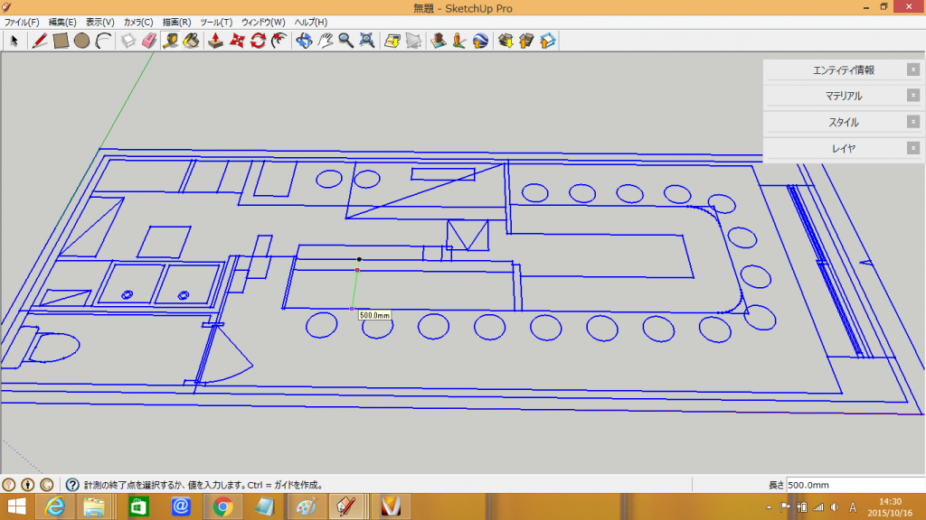Open the ウィンドウ(W) menu
Image resolution: width=926 pixels, height=520 pixels.
(263, 22)
